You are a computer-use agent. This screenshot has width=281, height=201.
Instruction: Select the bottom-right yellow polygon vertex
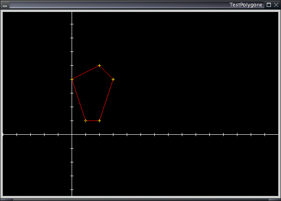(100, 121)
